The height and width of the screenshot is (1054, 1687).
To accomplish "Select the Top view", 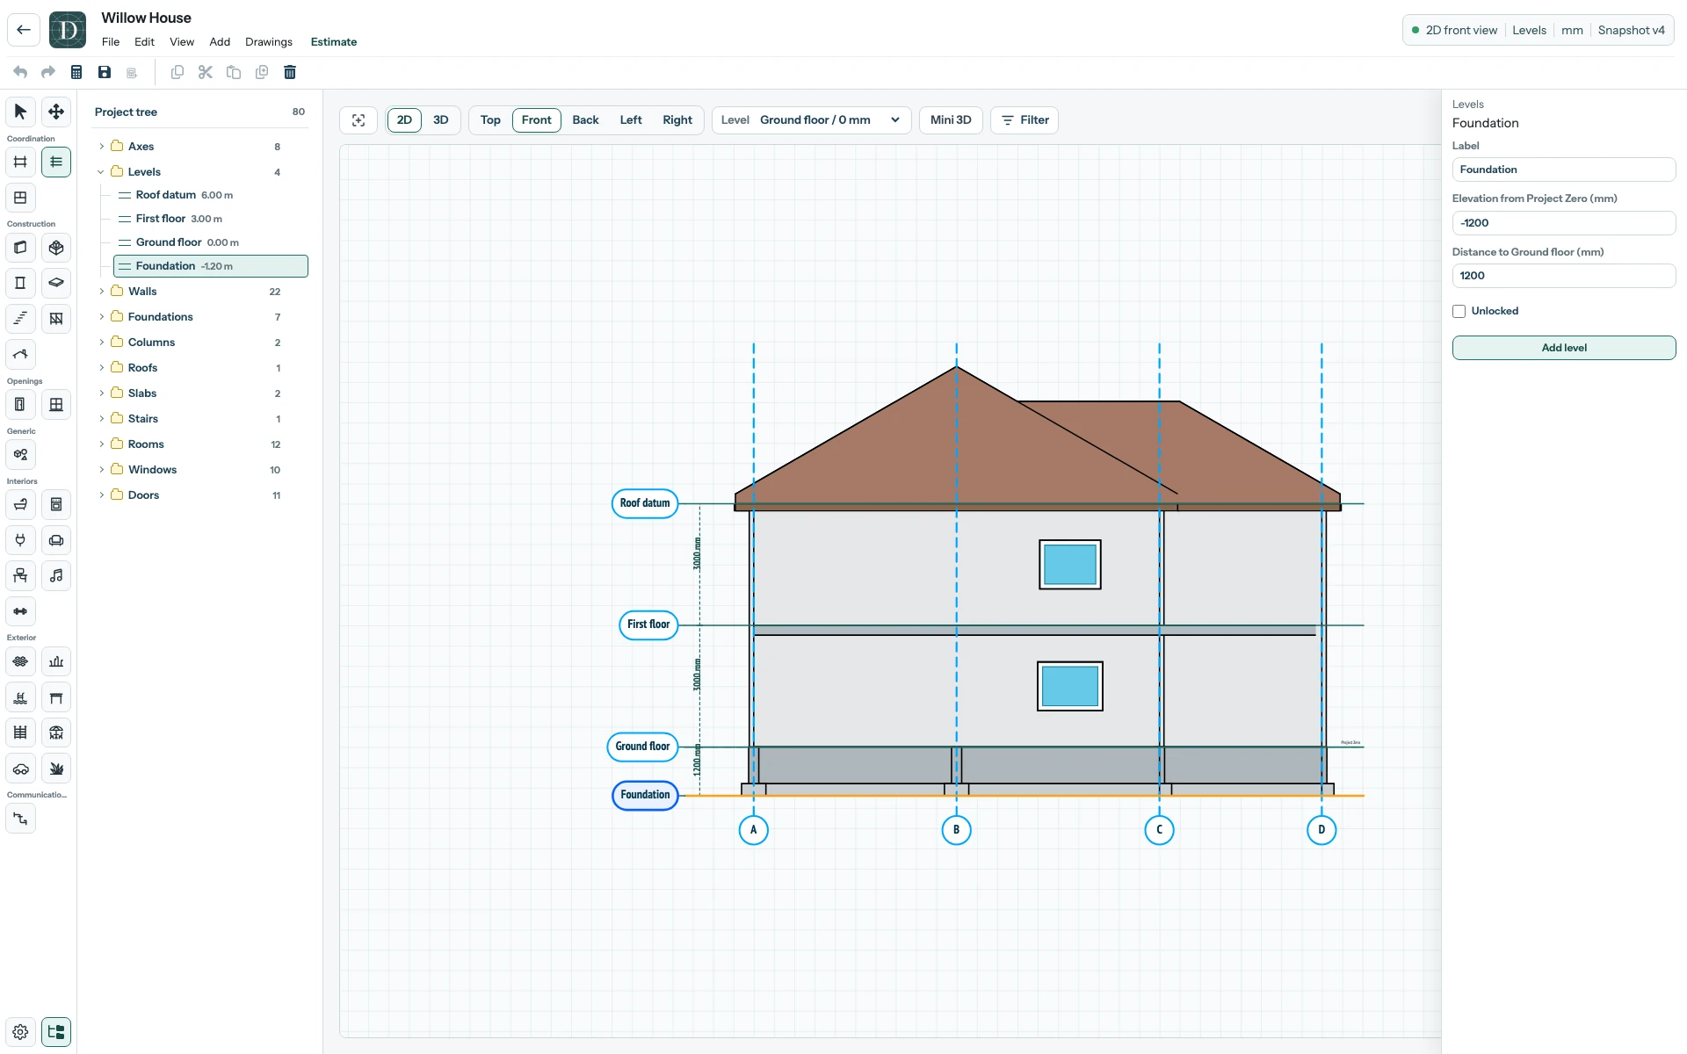I will click(x=490, y=120).
